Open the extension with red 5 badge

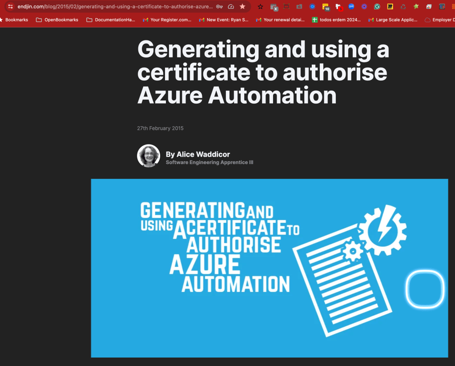pyautogui.click(x=338, y=7)
